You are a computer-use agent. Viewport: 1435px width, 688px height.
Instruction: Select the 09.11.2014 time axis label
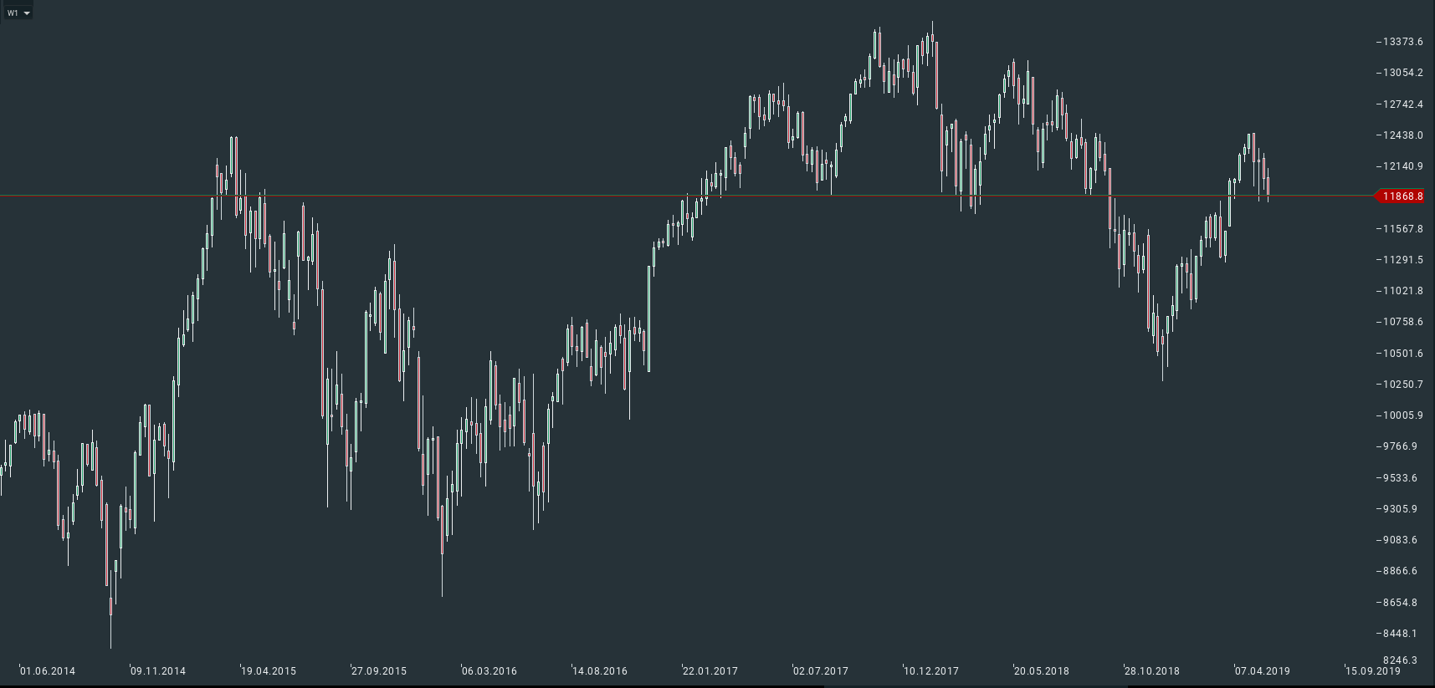[x=157, y=670]
